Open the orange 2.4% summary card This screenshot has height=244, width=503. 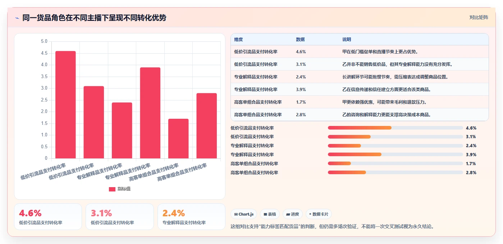point(191,217)
